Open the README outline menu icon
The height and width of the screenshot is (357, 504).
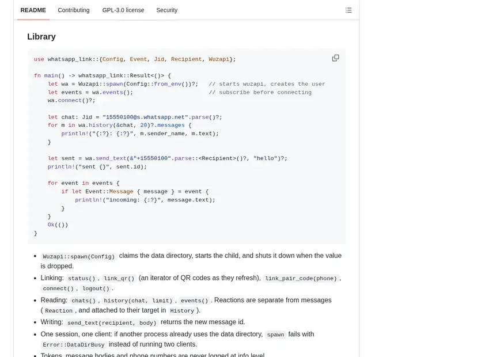(x=348, y=10)
